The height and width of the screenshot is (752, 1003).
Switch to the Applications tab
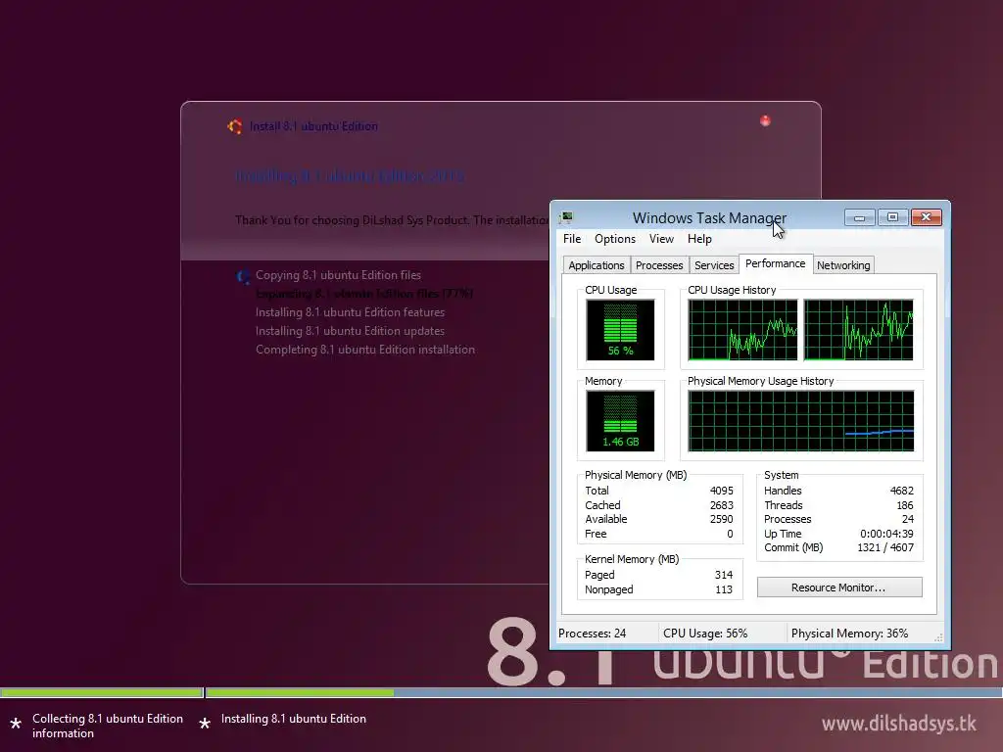coord(597,265)
